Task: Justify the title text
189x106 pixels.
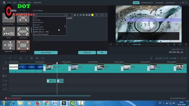Action: coord(89,15)
